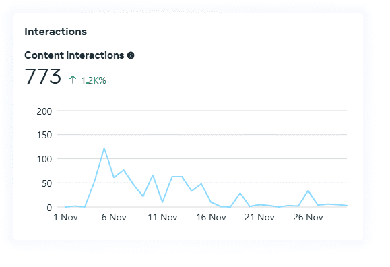390x267 pixels.
Task: Click the 1 Nov axis label
Action: [65, 217]
